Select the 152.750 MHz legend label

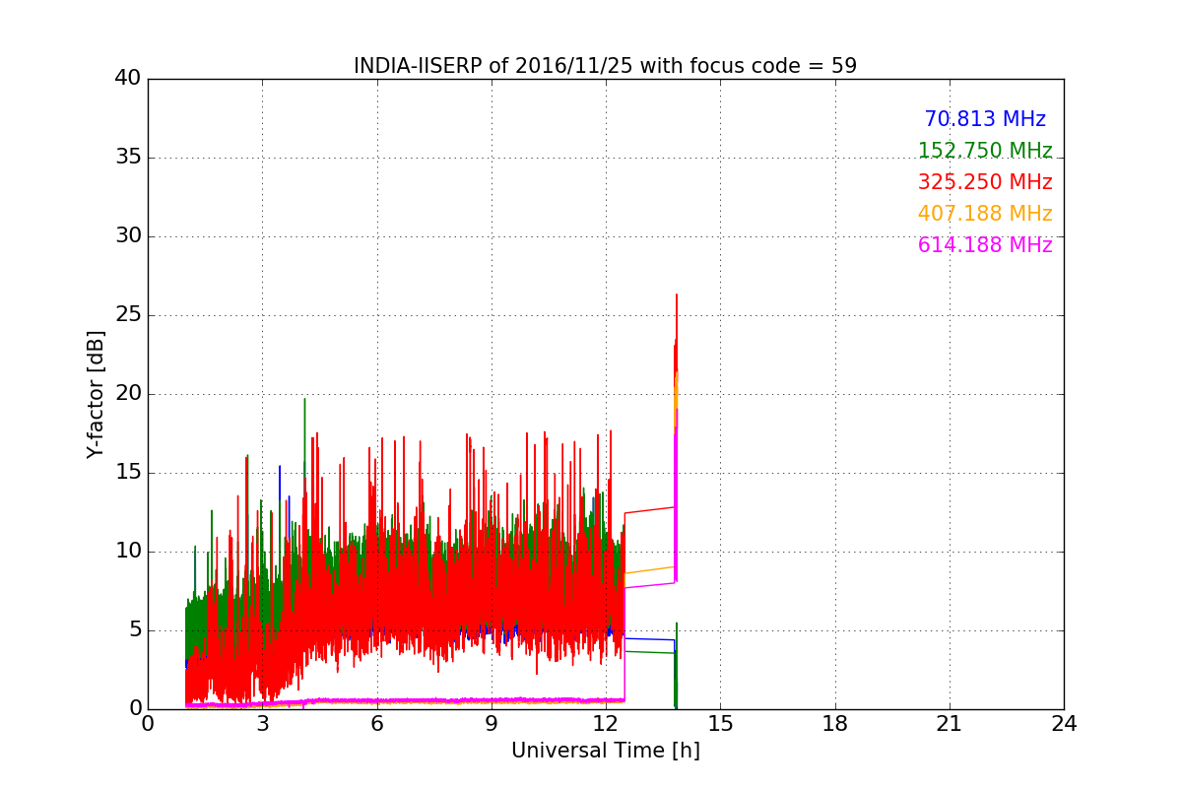[985, 151]
